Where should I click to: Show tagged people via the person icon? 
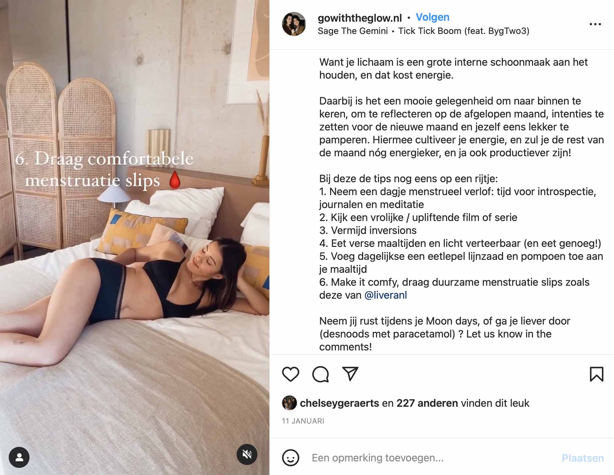point(19,457)
